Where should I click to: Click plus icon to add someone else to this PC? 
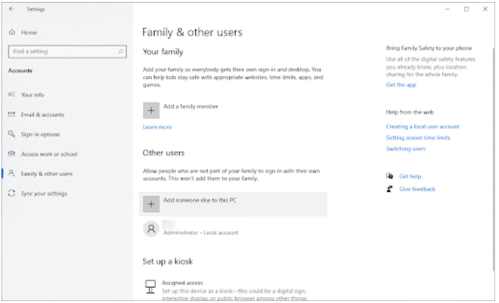pos(151,204)
